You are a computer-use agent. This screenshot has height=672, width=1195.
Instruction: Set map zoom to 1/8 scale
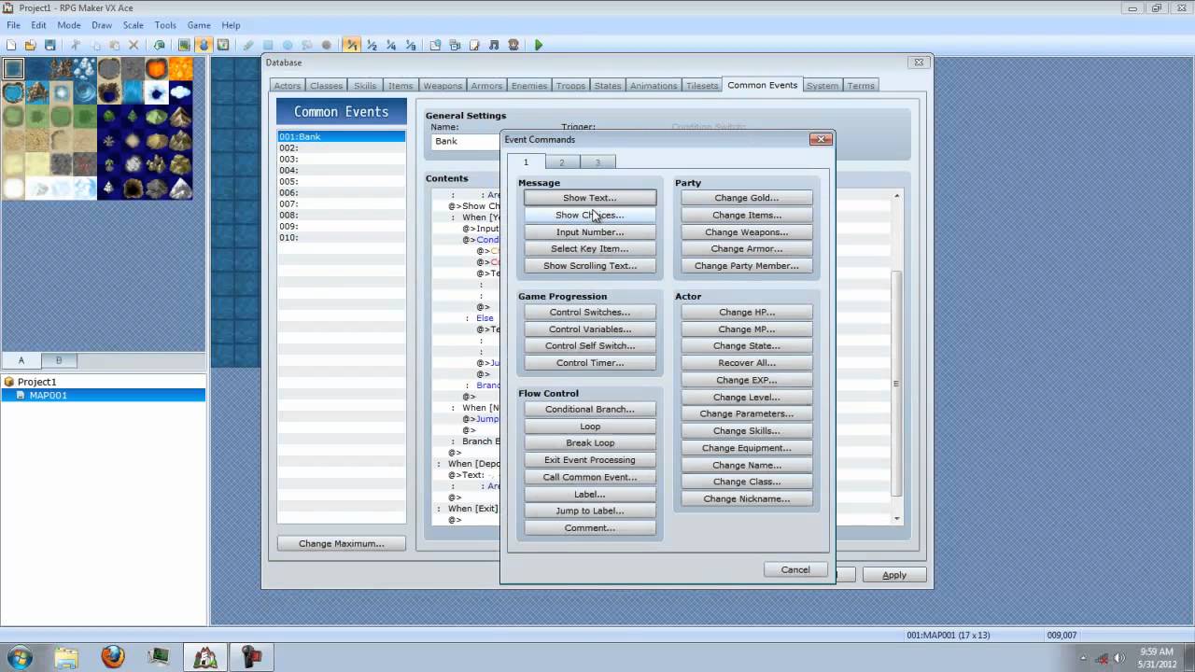tap(411, 45)
